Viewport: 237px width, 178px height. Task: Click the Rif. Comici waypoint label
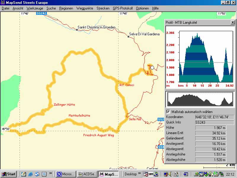[127, 85]
